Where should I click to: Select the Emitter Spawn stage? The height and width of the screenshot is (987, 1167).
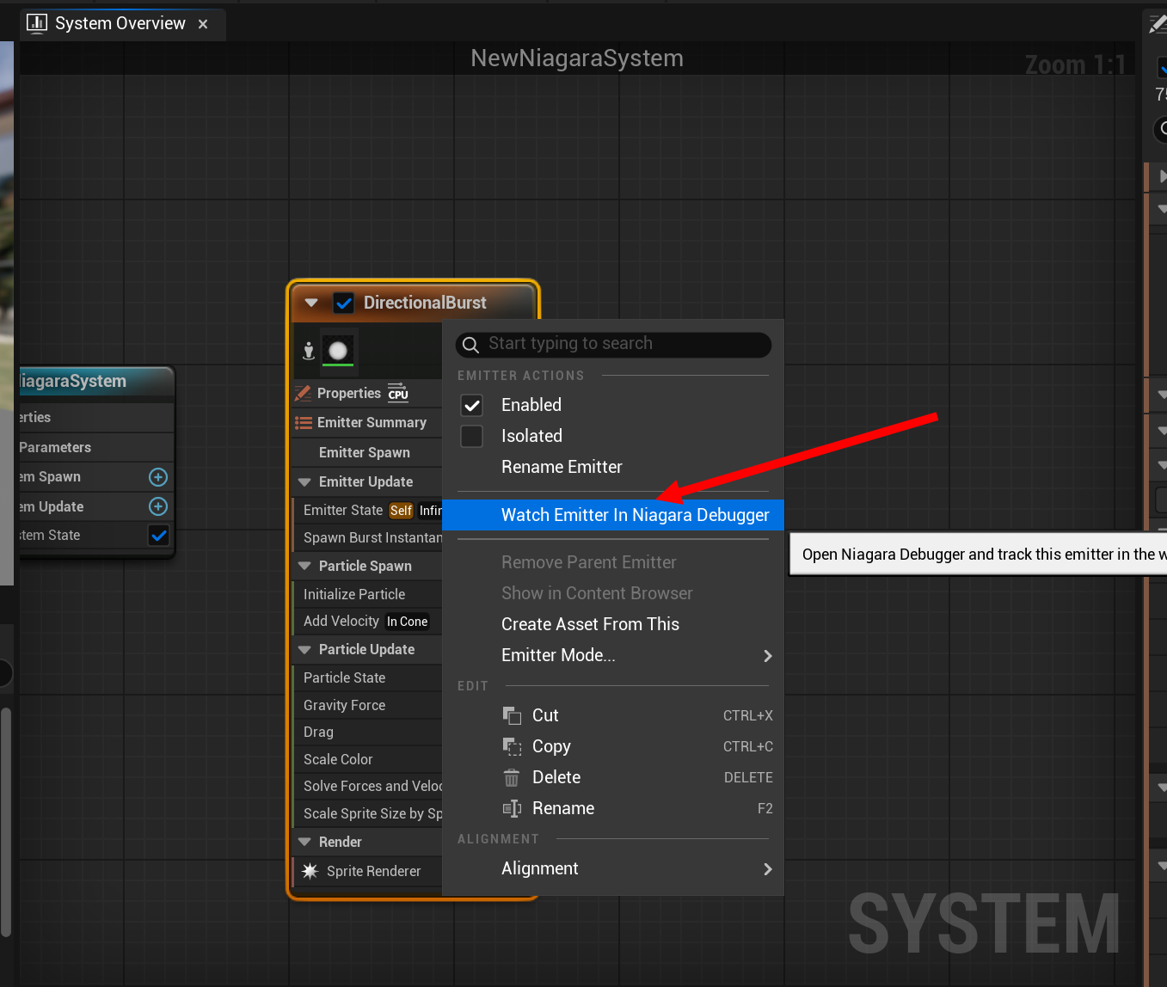click(x=367, y=452)
